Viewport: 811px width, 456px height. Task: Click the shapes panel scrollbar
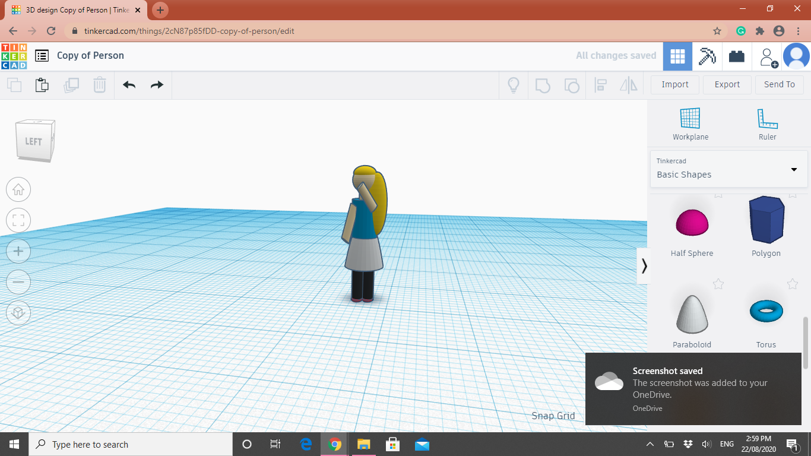(806, 344)
